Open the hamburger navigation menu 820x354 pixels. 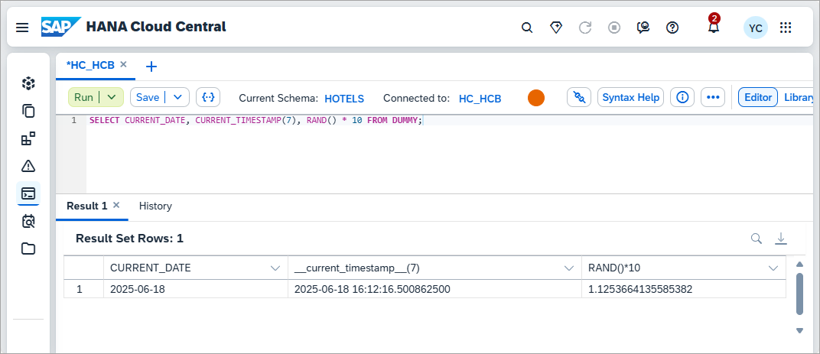tap(22, 28)
